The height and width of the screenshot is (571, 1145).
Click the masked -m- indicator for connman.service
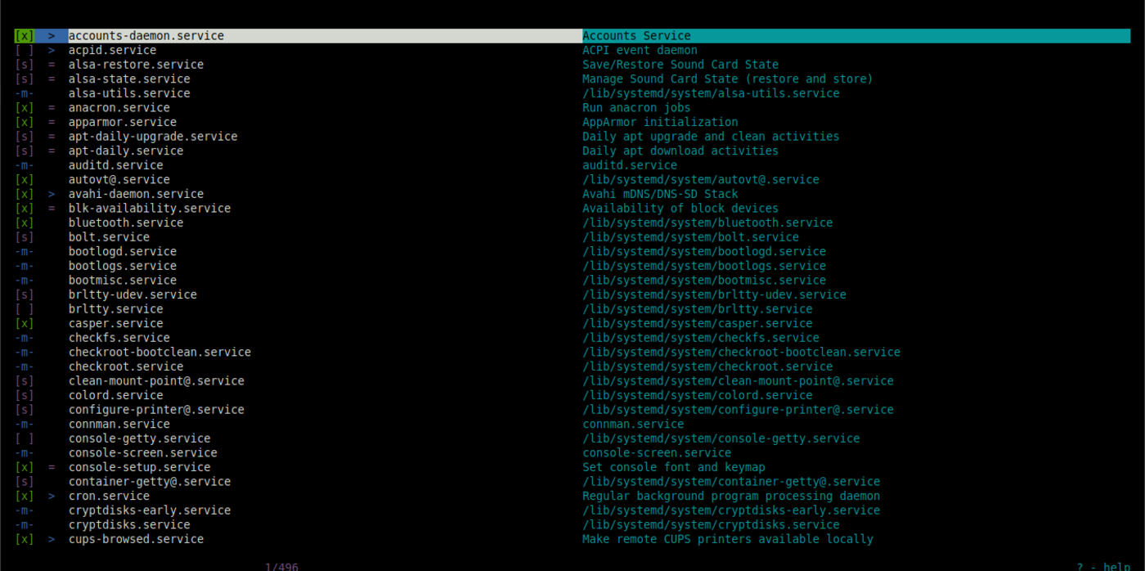[25, 424]
